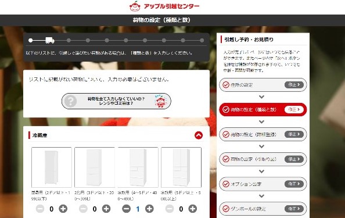Click the Apple moving center logo
This screenshot has width=345, height=218.
[164, 6]
